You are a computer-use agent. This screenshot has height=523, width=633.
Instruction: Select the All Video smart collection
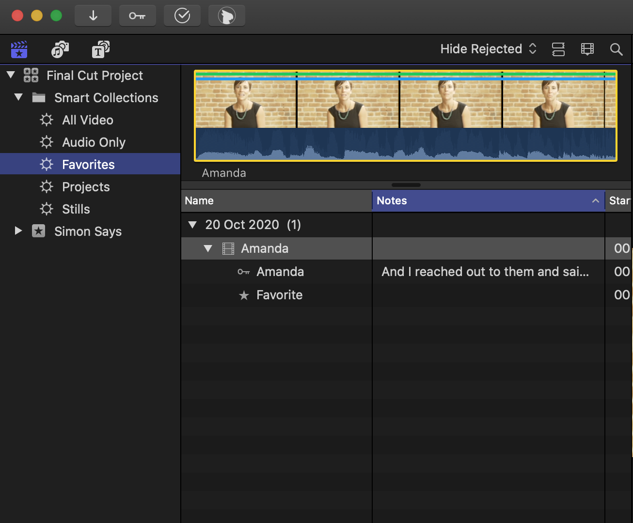[x=87, y=120]
